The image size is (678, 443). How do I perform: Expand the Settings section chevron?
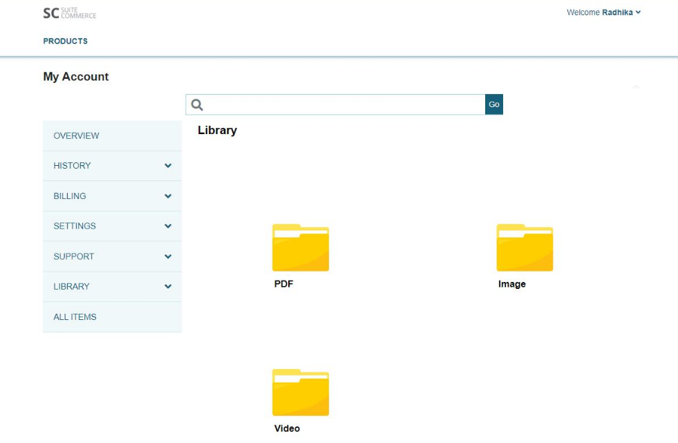click(167, 226)
